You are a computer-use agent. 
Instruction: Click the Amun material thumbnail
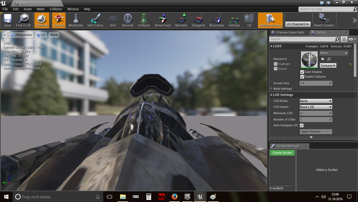point(309,59)
